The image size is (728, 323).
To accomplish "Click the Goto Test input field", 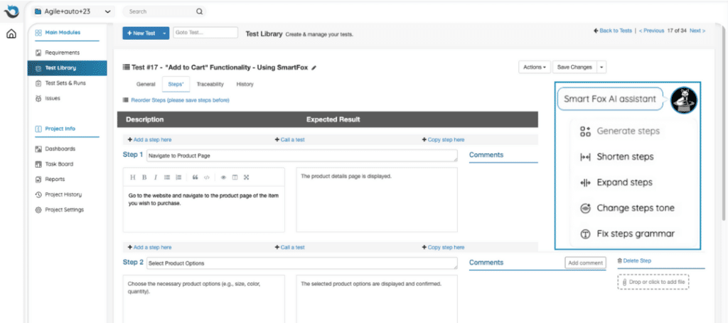I will click(205, 33).
